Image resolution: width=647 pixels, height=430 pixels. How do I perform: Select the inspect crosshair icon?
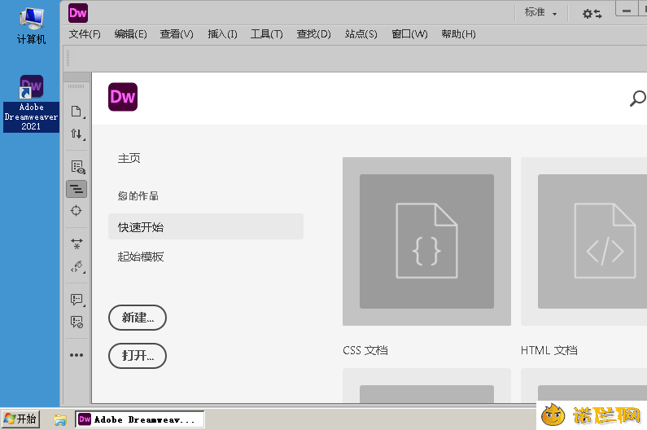click(76, 211)
